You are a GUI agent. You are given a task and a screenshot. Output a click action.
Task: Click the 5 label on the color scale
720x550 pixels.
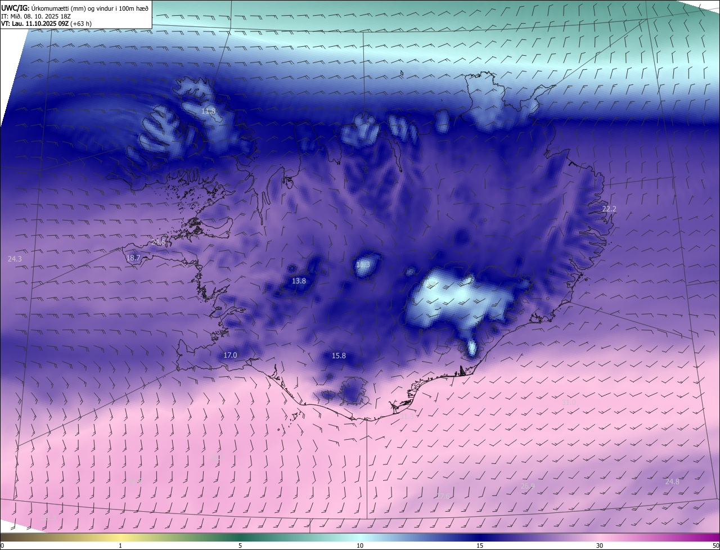[240, 546]
